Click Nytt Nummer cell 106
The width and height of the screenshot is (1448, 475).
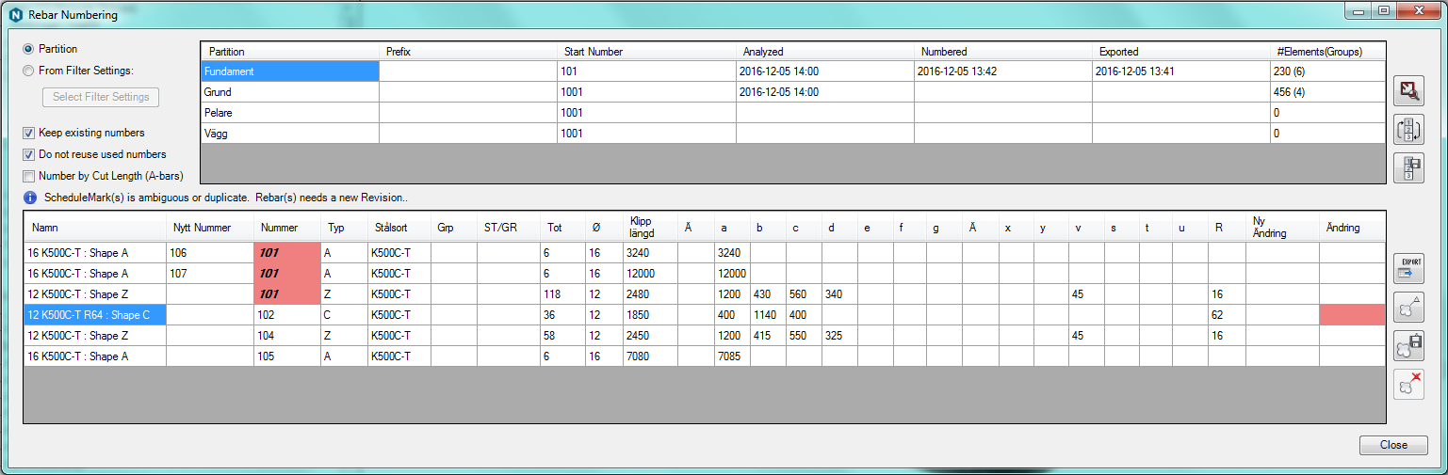(210, 253)
